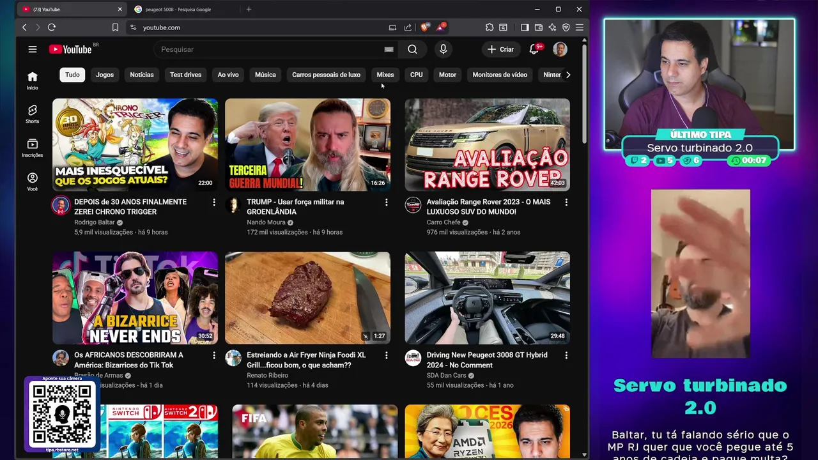The height and width of the screenshot is (460, 818).
Task: Click the Brave Shields lion icon
Action: [x=424, y=27]
